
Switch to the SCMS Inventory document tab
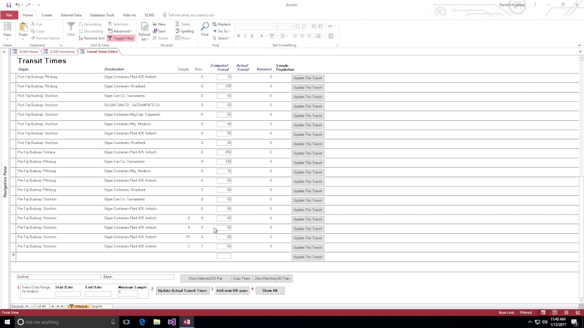pos(59,51)
